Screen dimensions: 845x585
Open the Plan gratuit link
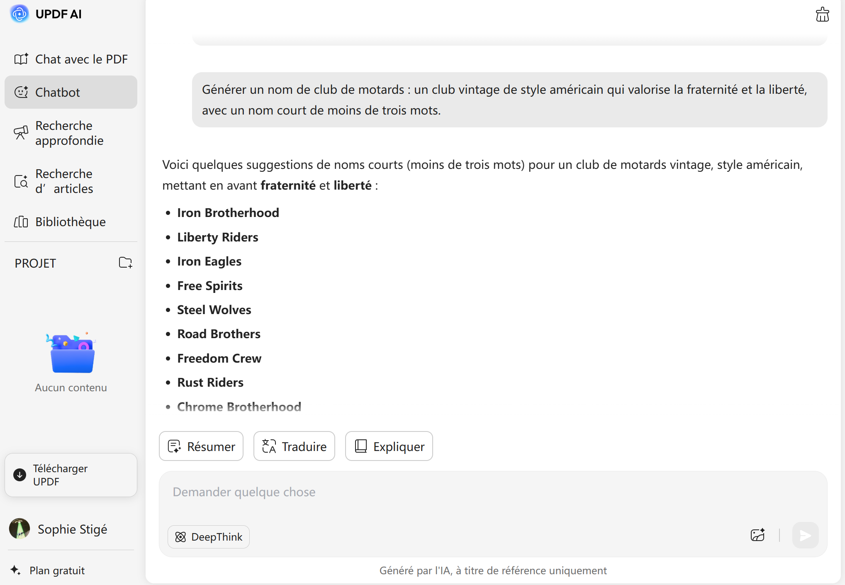[57, 570]
